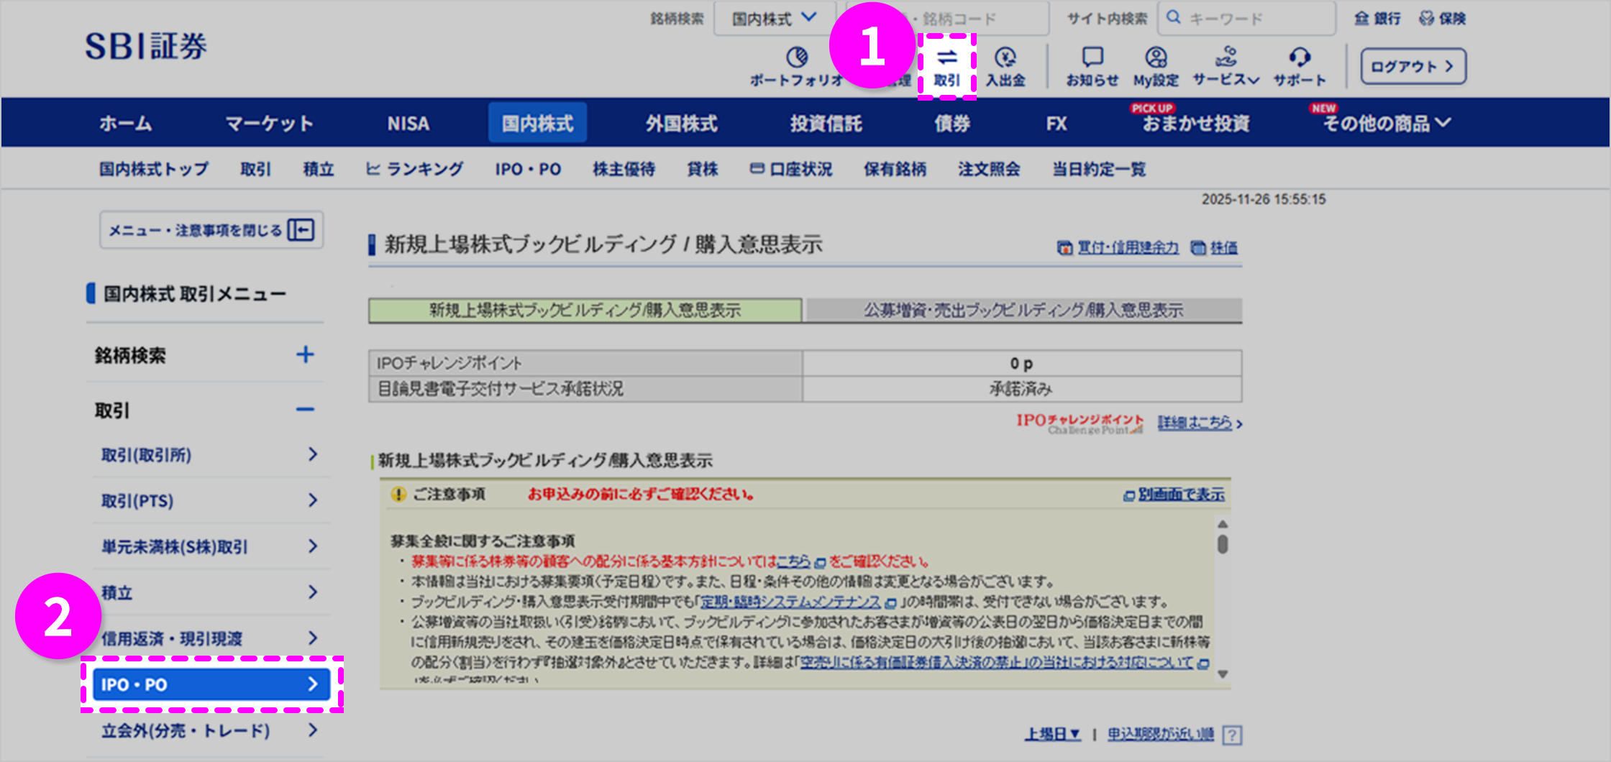
Task: Open the 詳細はこちら IPO challenge point link
Action: [1195, 423]
